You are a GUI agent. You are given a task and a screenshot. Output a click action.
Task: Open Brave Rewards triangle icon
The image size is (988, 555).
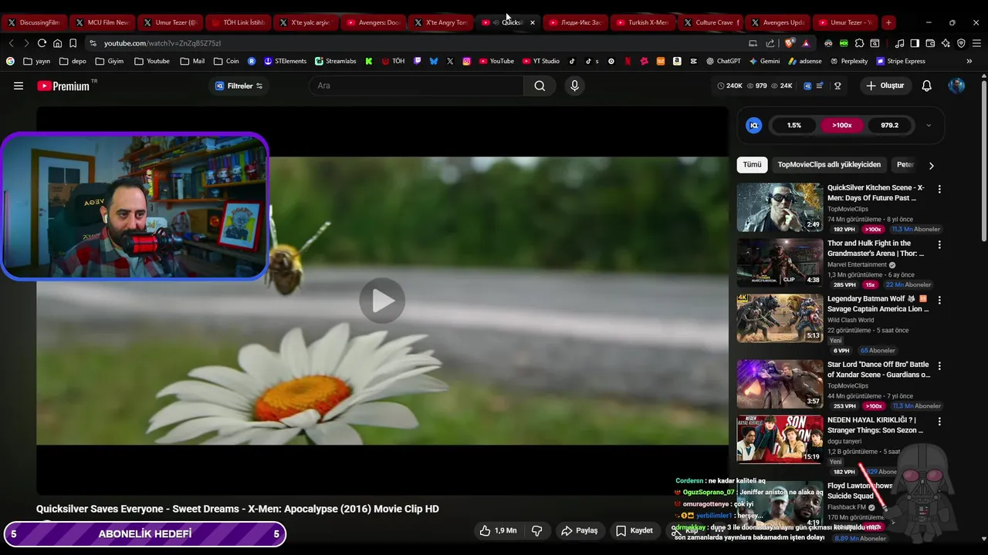806,43
